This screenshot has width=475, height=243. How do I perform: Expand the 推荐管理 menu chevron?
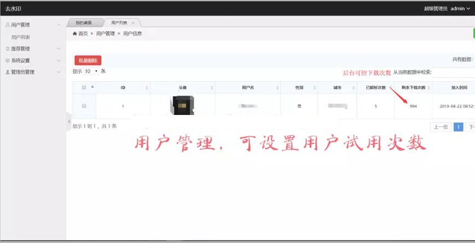tap(58, 49)
